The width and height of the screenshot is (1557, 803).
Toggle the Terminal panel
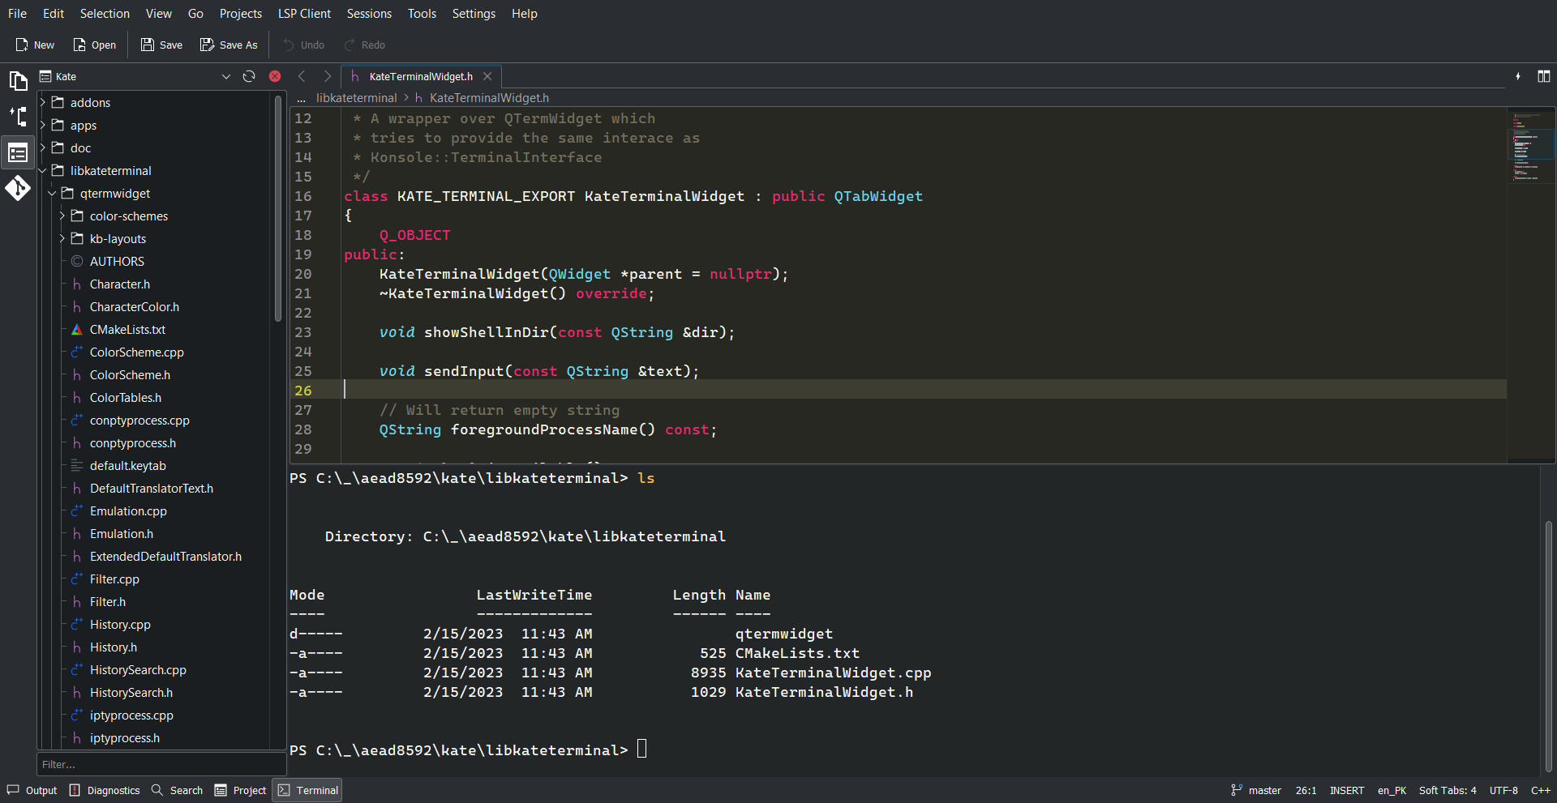[307, 790]
